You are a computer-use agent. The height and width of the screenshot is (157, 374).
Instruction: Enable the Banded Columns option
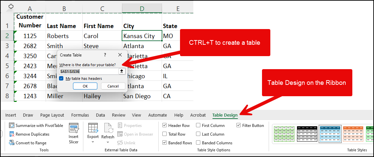[198, 143]
